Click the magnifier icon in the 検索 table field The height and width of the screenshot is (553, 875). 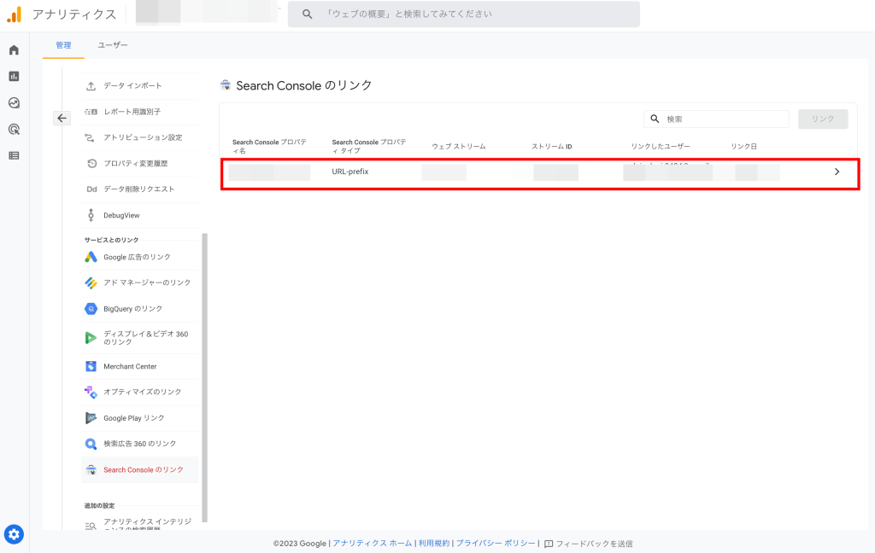655,119
